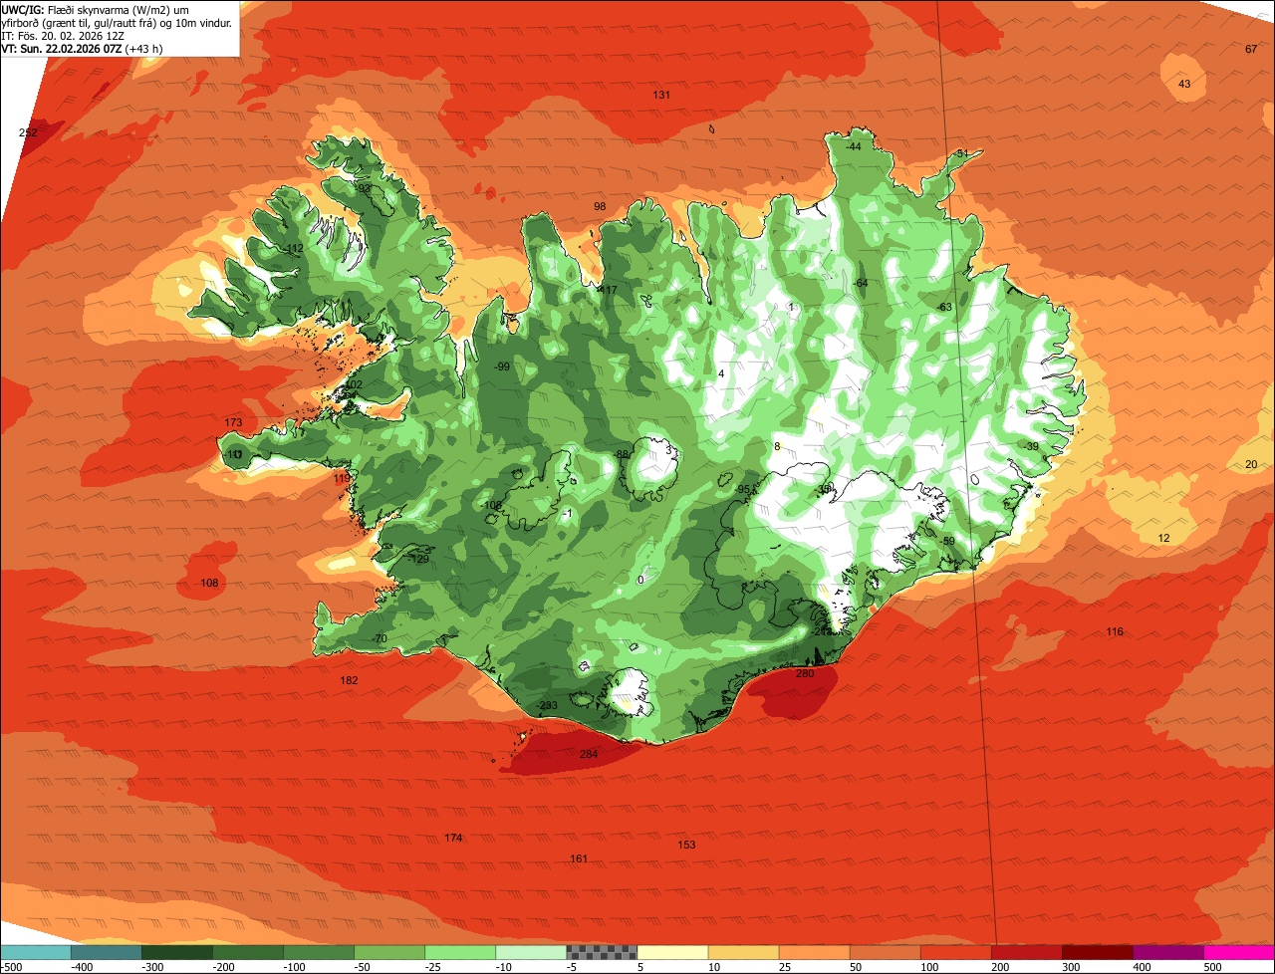Click the map value '-64'
This screenshot has height=974, width=1275.
(861, 283)
